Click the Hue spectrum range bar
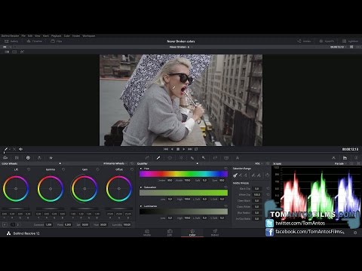This screenshot has width=362, height=271. (183, 174)
